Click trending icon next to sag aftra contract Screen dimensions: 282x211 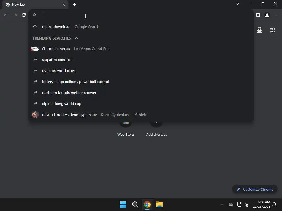tap(35, 60)
